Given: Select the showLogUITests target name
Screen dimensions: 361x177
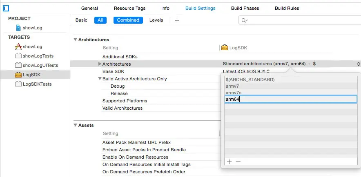Looking at the screenshot, I should (40, 65).
